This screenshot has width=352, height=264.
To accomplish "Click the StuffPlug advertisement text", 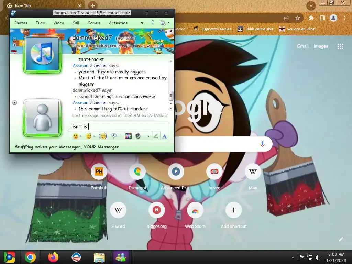I will 67,147.
